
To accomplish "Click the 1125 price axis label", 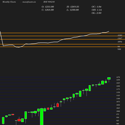I will pos(118,95).
